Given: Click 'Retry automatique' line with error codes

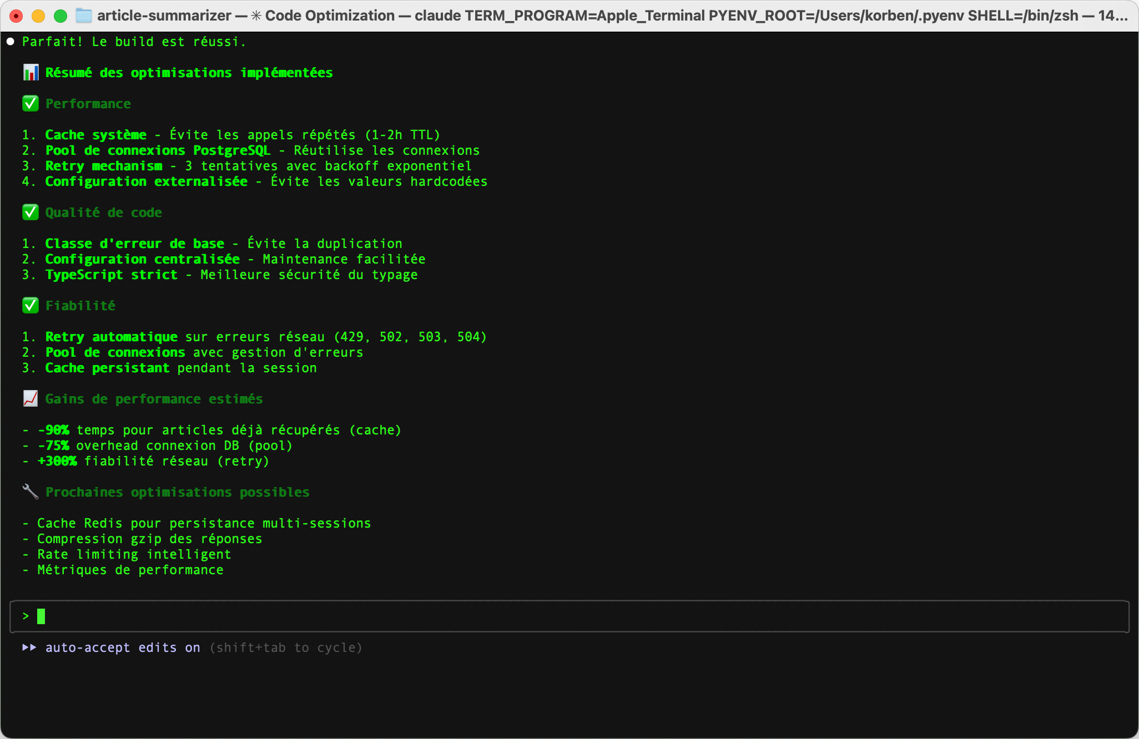Looking at the screenshot, I should tap(255, 337).
